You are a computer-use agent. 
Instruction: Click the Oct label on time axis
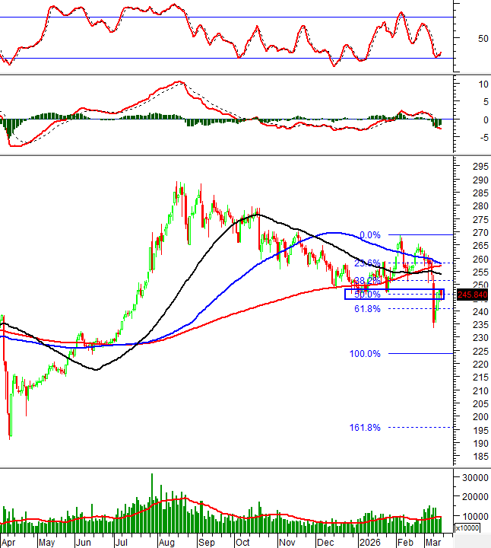click(x=243, y=543)
